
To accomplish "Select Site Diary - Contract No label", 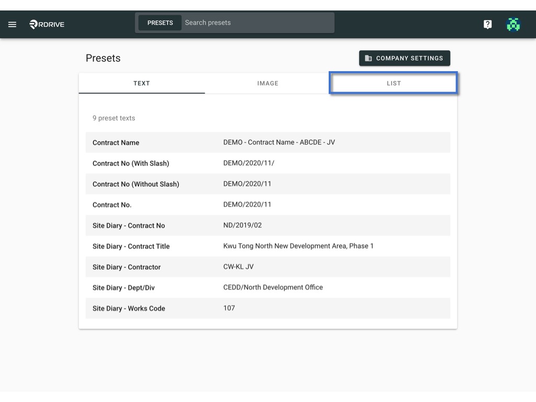I will point(129,226).
